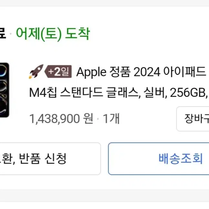
Task: Click the 256GB storage text
Action: 188,93
